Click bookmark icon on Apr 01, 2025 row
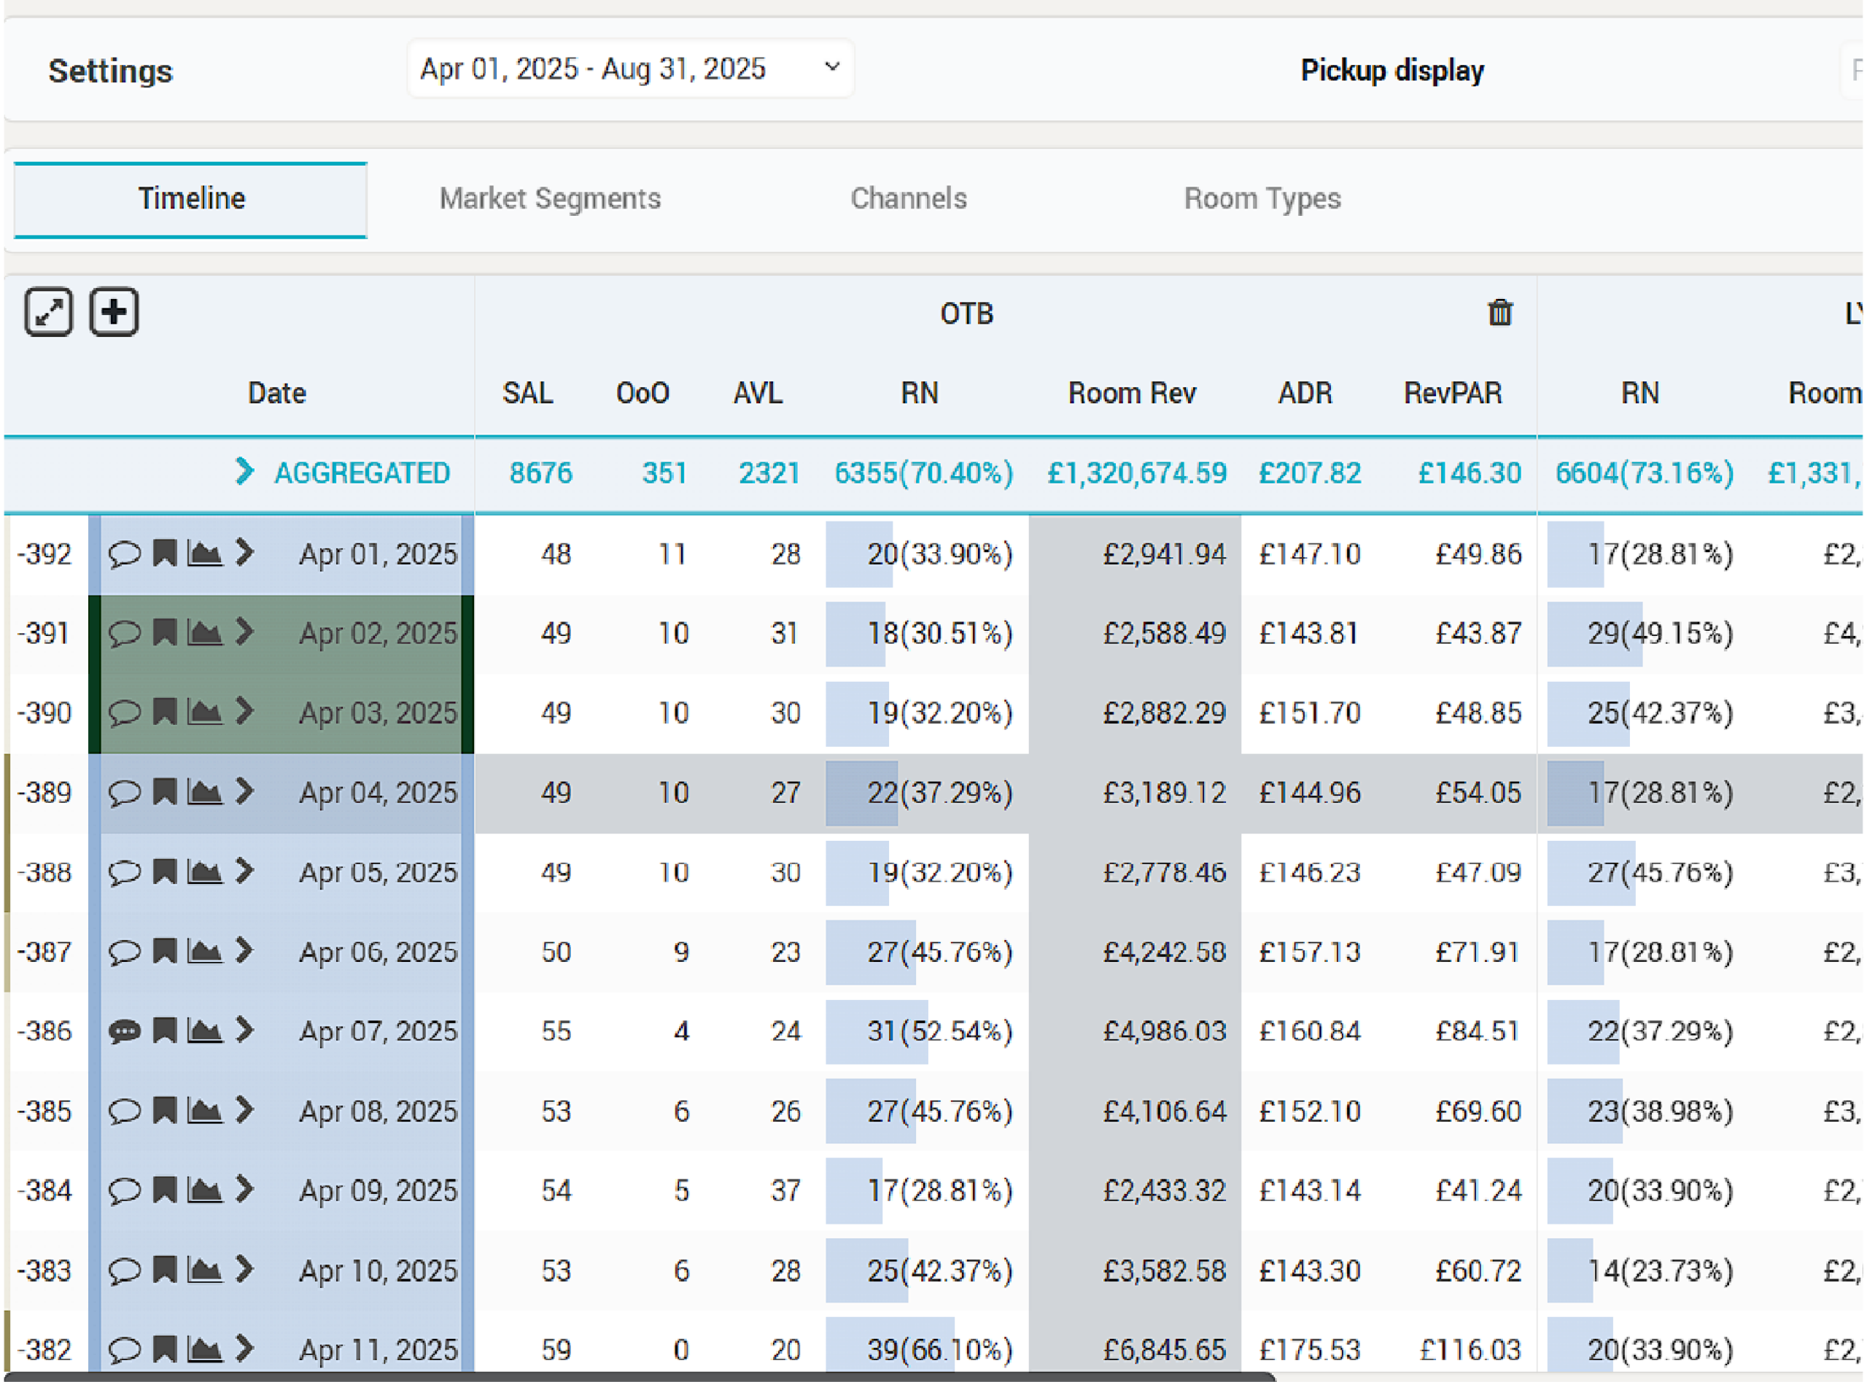1867x1382 pixels. pos(165,553)
